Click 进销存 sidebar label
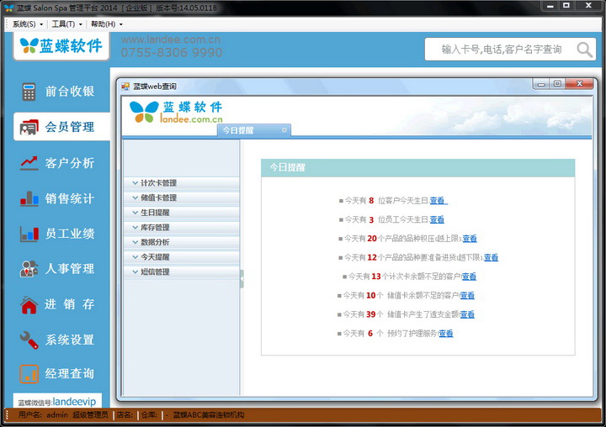The width and height of the screenshot is (606, 427). click(70, 304)
